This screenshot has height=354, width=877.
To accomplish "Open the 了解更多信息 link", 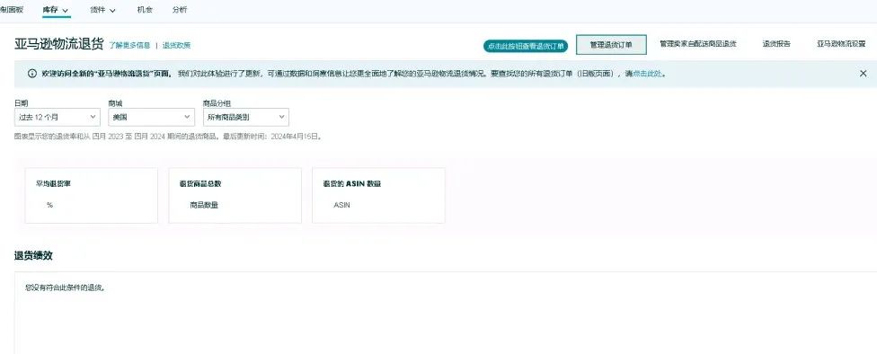I will point(129,45).
